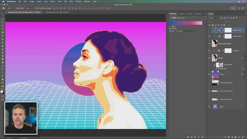The width and height of the screenshot is (247, 139).
Task: Open the Apple menu
Action: tap(3, 2)
